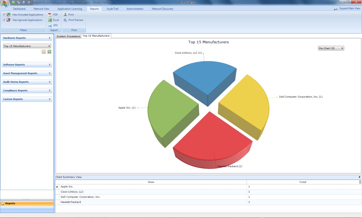Pin the Chart Summary View panel
Screen dimensions: 362x218
[359, 177]
